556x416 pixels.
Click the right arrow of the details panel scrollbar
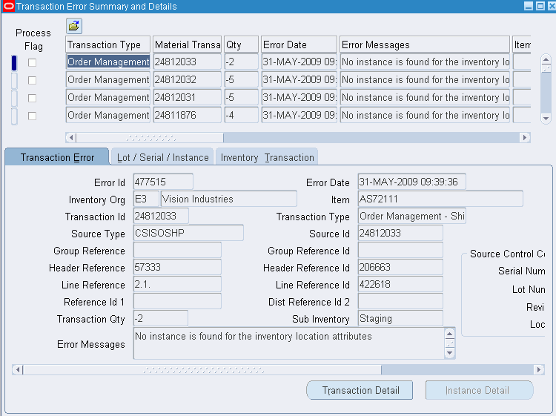[x=539, y=369]
